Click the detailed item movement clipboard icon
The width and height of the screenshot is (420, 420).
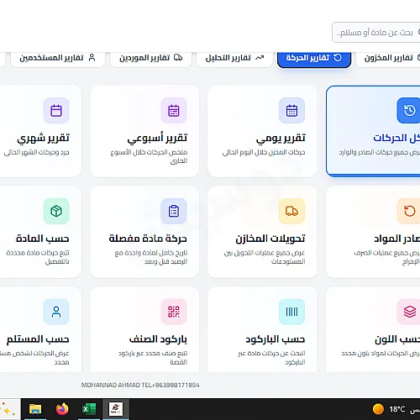click(x=174, y=211)
